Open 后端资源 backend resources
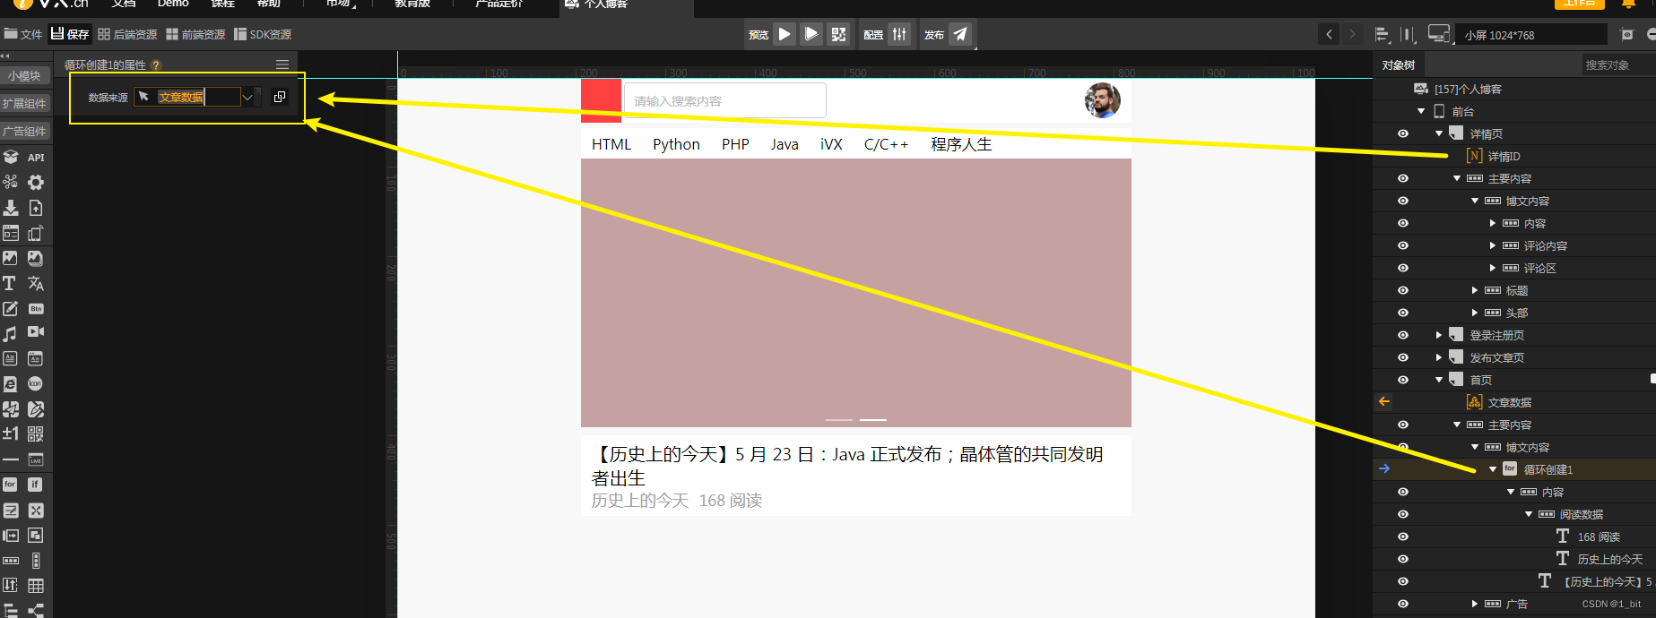Screen dimensions: 1656x618 point(127,34)
